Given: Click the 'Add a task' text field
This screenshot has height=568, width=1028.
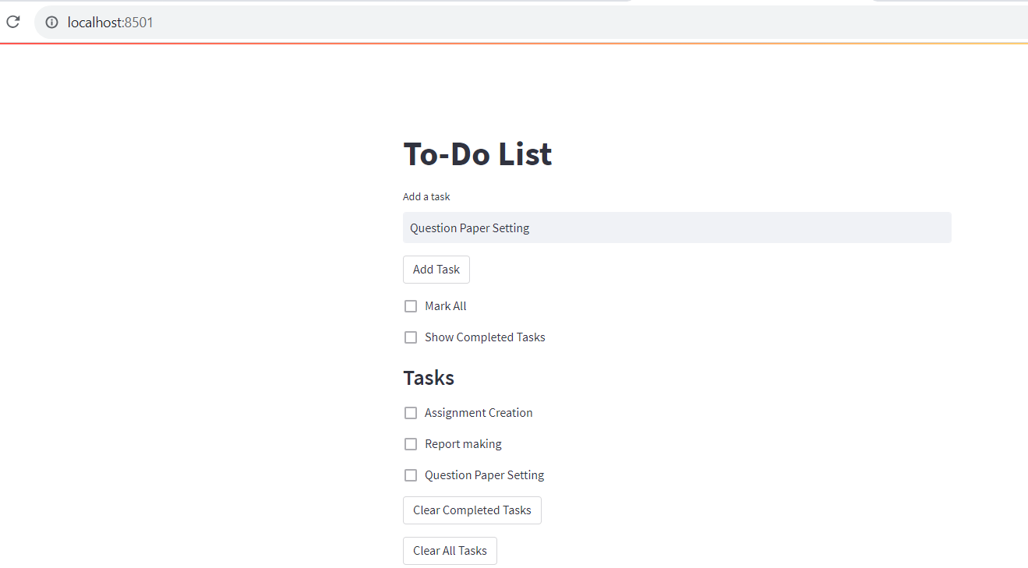Looking at the screenshot, I should point(677,228).
